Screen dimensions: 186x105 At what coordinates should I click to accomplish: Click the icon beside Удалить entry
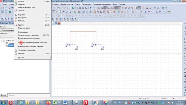coord(16,25)
